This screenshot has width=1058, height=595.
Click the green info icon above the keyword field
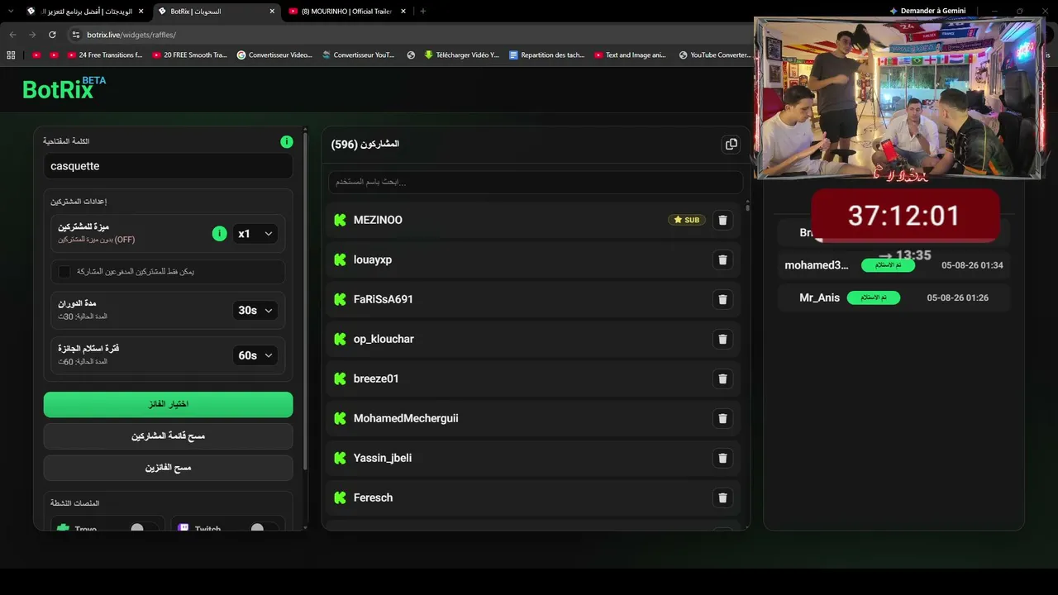click(x=286, y=142)
